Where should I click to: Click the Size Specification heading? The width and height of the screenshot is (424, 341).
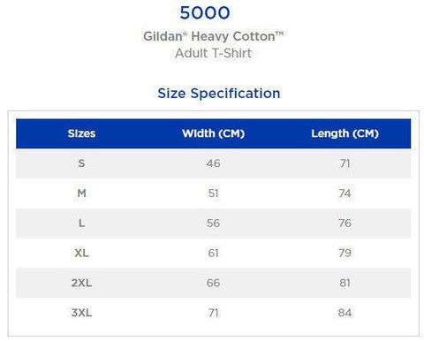tap(219, 94)
